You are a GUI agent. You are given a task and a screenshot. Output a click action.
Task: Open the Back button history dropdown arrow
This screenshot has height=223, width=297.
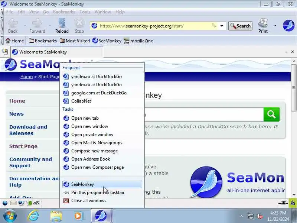(25, 26)
